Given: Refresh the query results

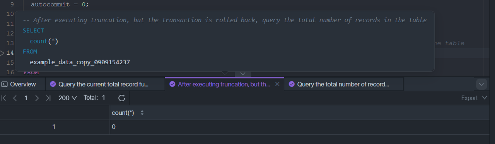Looking at the screenshot, I should [x=121, y=98].
